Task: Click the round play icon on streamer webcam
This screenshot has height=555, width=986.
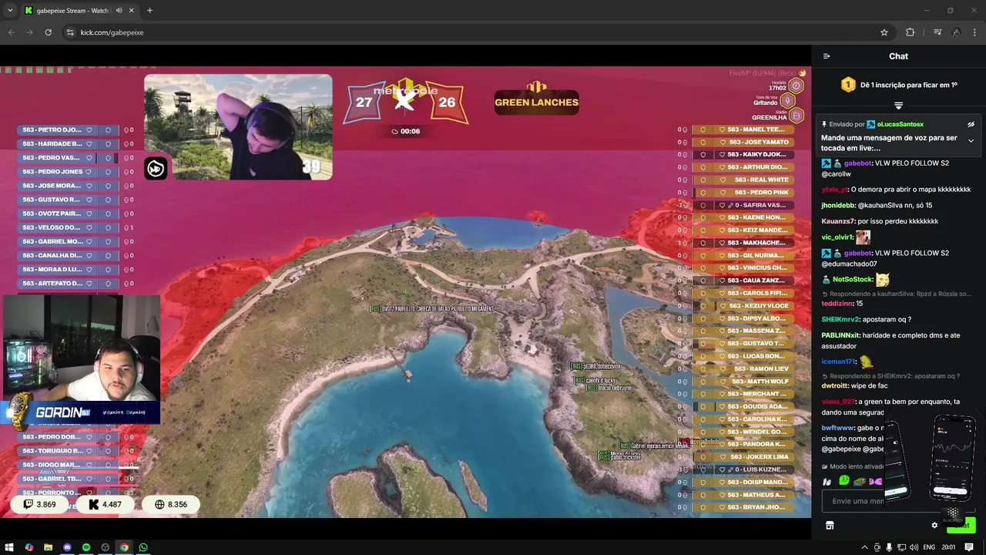Action: pos(156,169)
